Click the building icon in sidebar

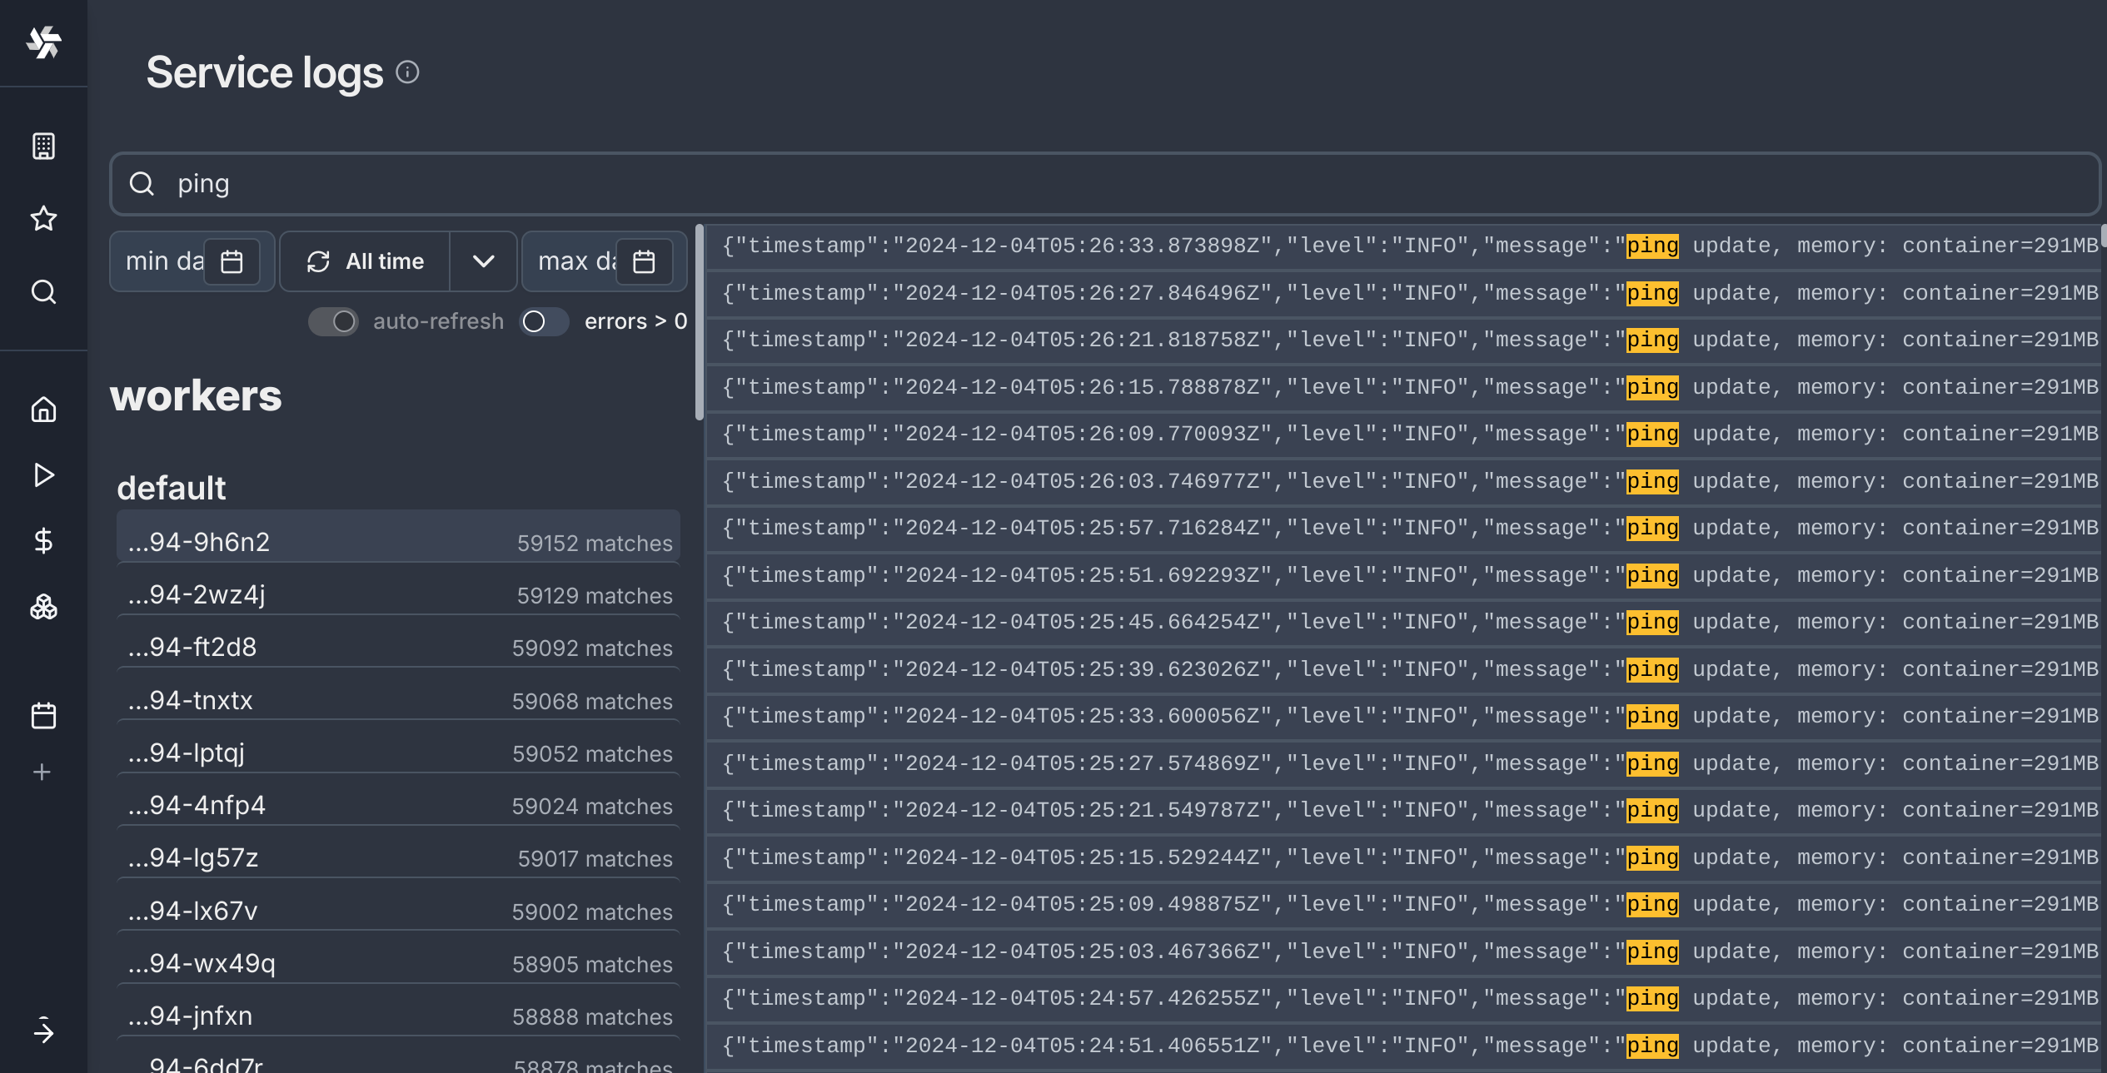tap(43, 147)
